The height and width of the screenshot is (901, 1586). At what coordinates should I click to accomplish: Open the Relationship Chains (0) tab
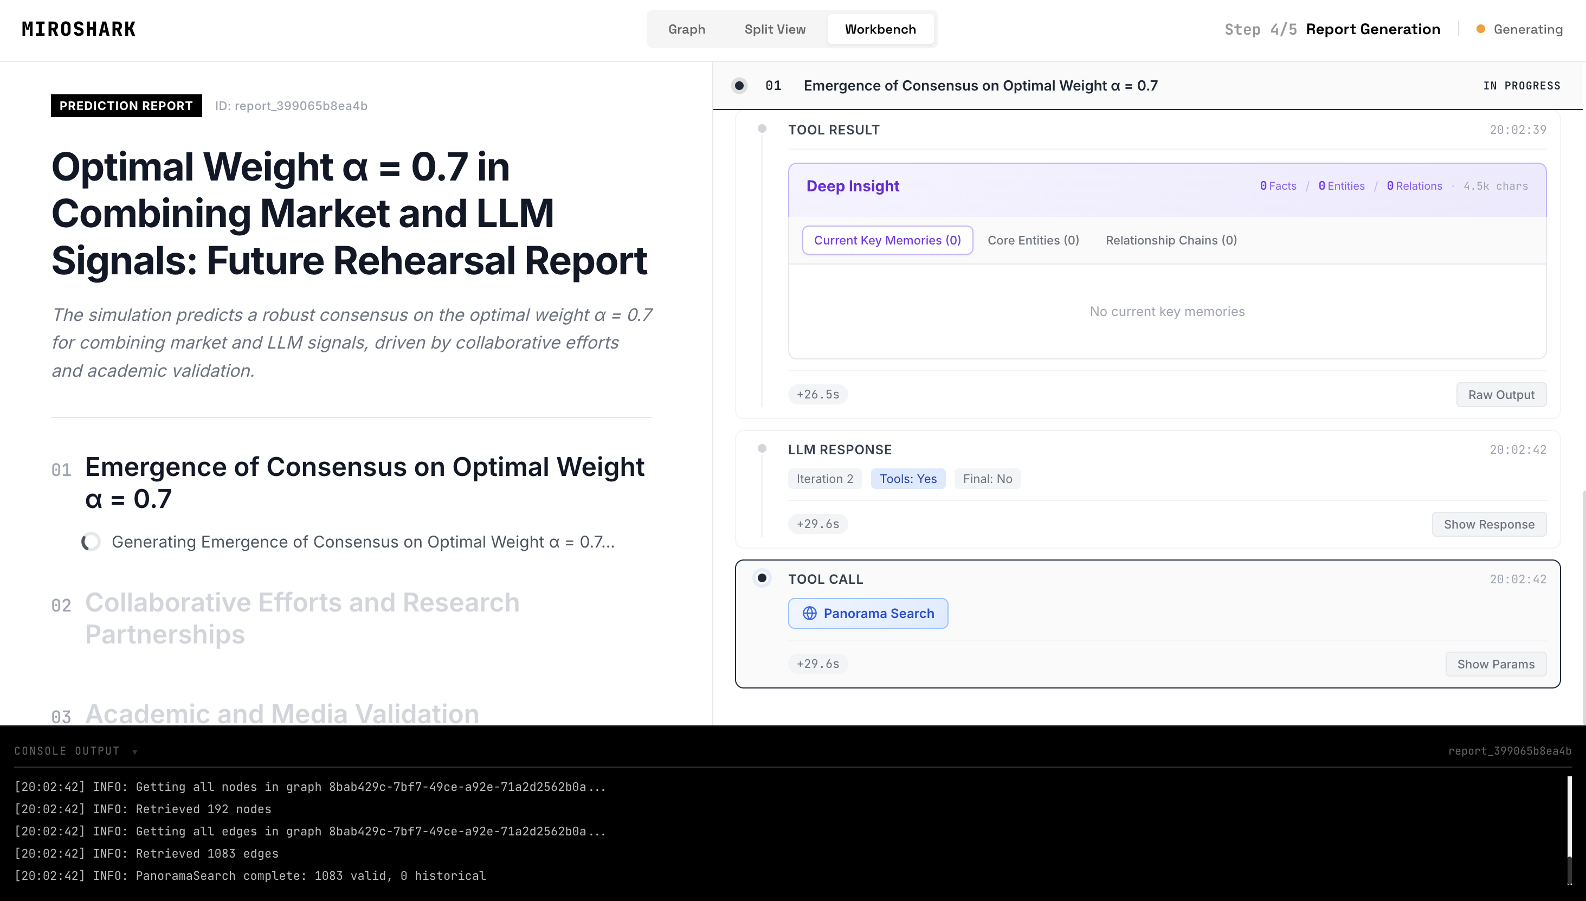1171,240
